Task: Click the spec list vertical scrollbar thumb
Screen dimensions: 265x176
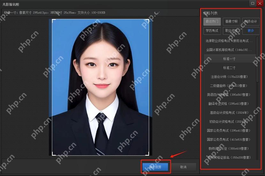Action: click(258, 59)
